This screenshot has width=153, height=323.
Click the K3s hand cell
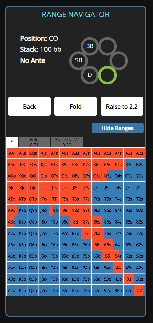tap(129, 165)
